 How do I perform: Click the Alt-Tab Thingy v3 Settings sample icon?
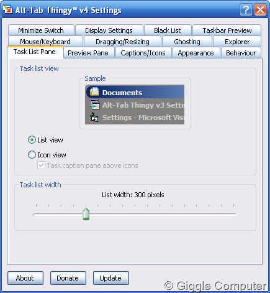click(x=95, y=105)
